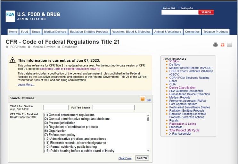The image size is (238, 164).
Task: Click the email envelope icon
Action: 229,45
